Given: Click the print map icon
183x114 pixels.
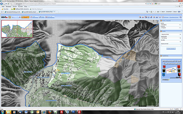Looking at the screenshot, I should (157, 17).
